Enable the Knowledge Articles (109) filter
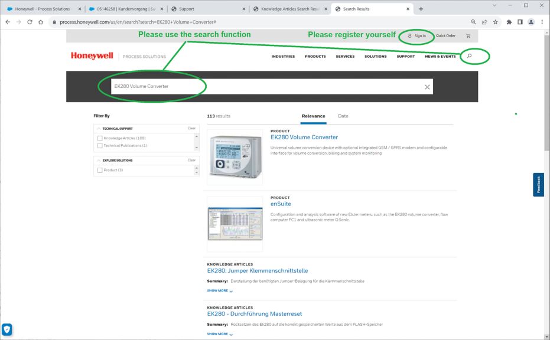 coord(100,138)
